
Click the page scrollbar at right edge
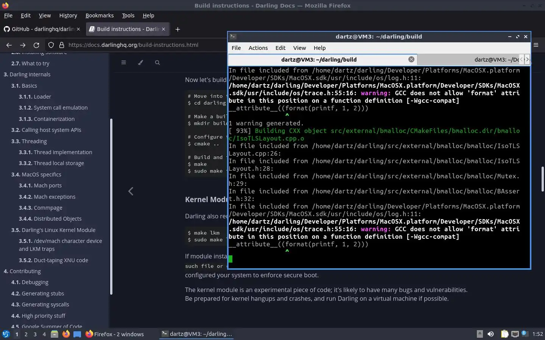543,179
